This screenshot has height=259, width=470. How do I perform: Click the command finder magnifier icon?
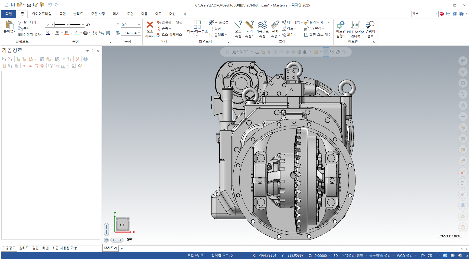click(370, 25)
